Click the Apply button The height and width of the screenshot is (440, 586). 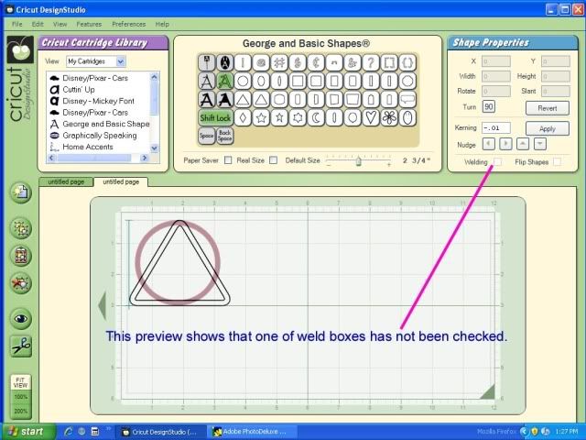(548, 128)
